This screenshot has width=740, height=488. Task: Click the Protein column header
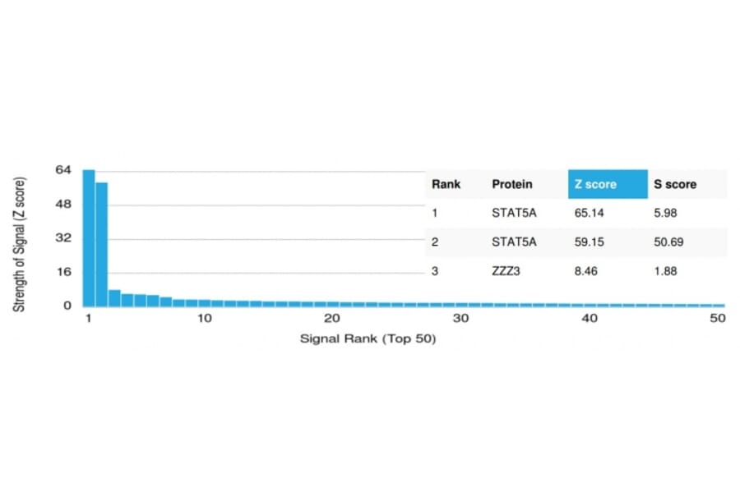click(511, 184)
